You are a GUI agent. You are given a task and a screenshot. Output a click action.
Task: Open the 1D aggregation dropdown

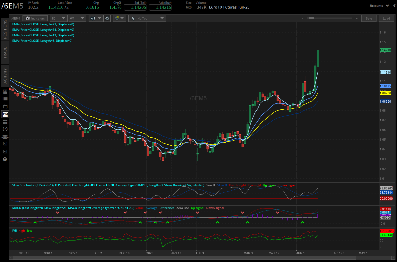click(x=59, y=18)
